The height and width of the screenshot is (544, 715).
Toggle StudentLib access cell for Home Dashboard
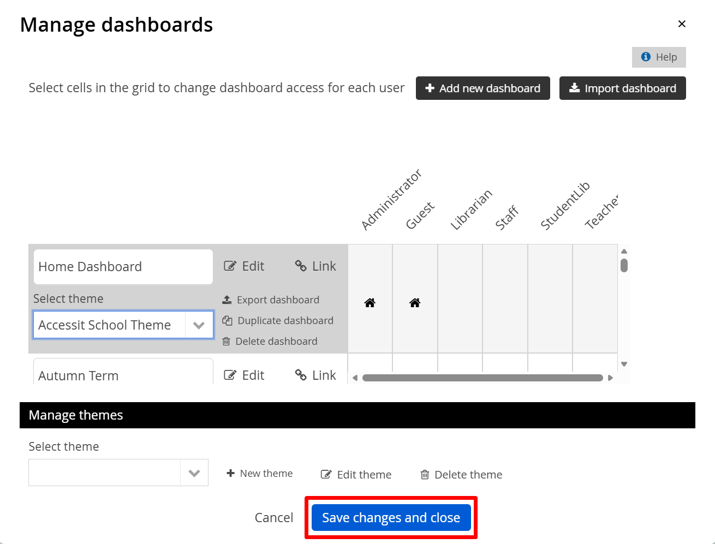550,298
